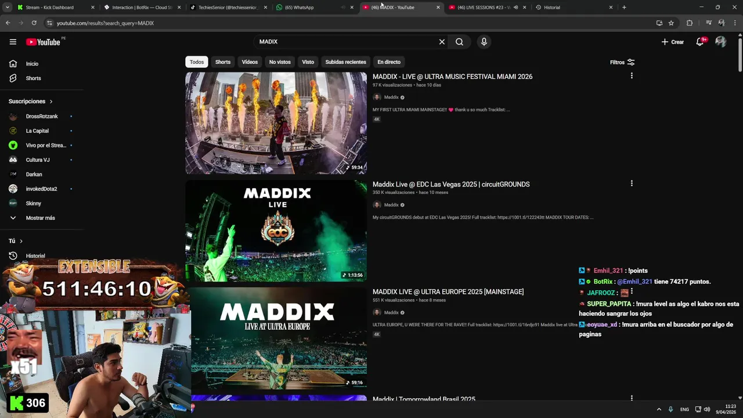Run the search with the magnifier button
Screen dimensions: 743x418
tap(459, 42)
